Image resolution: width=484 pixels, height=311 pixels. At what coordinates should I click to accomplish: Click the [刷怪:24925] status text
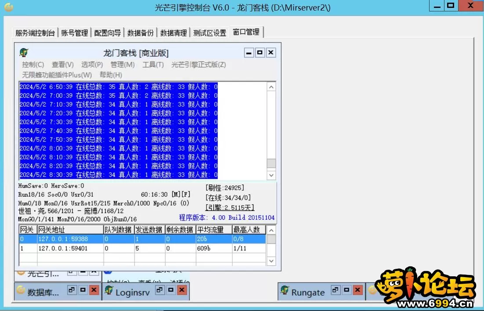(x=225, y=188)
